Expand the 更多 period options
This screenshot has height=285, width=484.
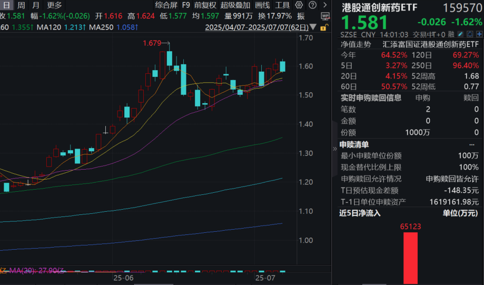[x=54, y=5]
